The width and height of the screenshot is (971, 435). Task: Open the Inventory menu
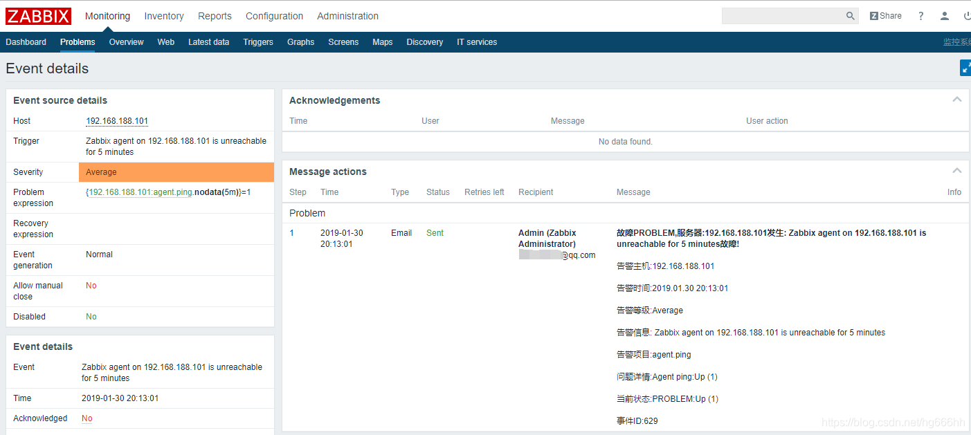(x=164, y=16)
